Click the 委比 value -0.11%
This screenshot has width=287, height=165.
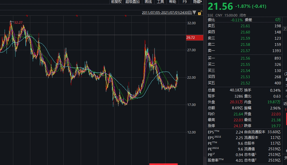237,20
